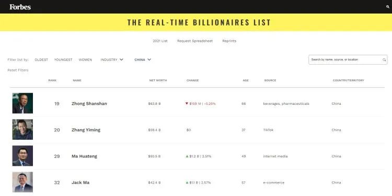Click the magnifier icon inside search box
392x196 pixels.
(384, 60)
